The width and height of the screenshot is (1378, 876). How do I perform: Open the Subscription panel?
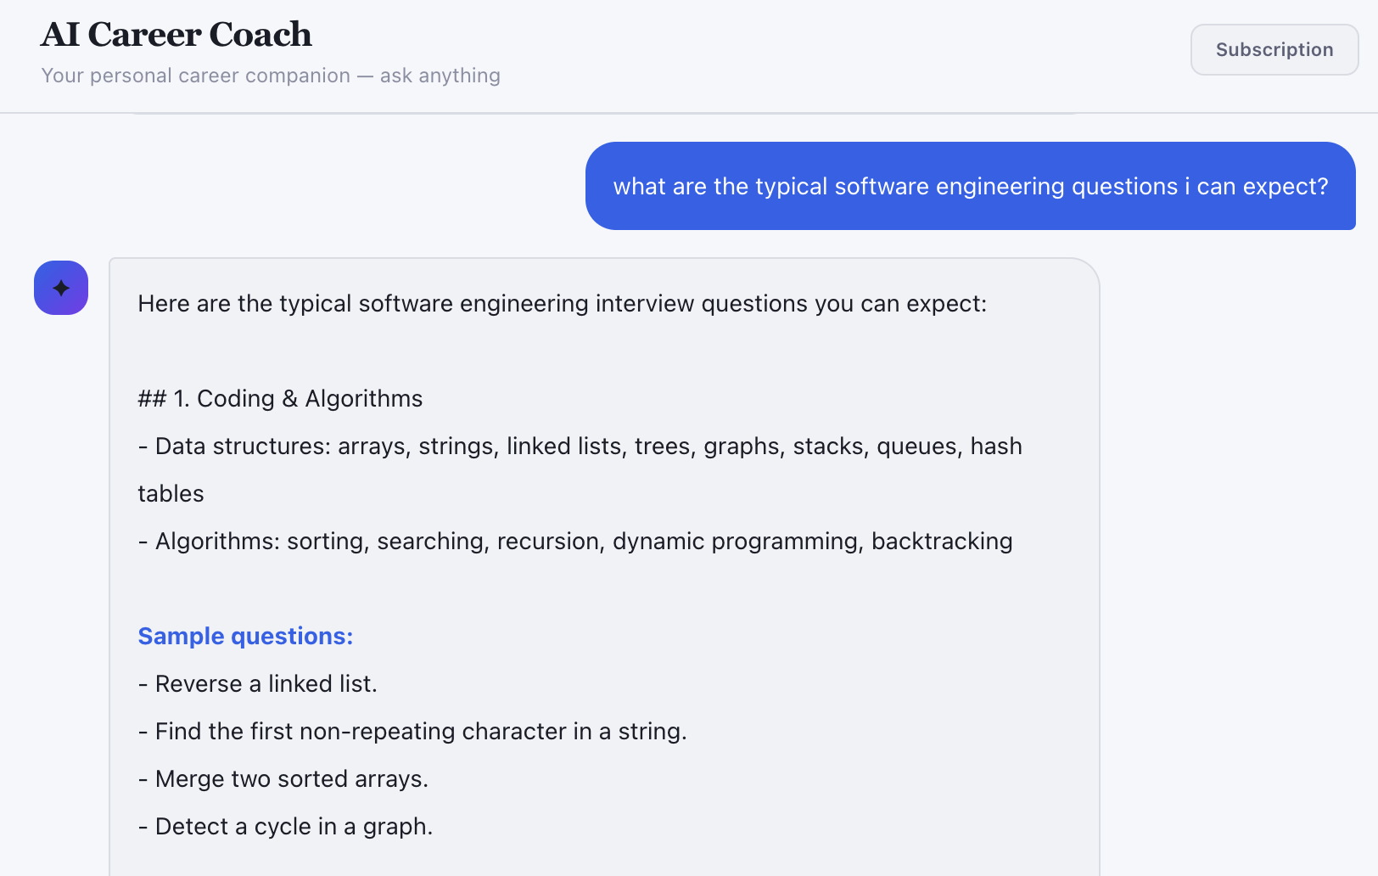[1274, 49]
